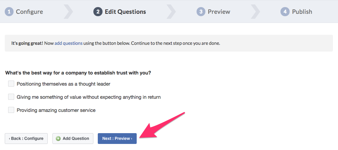
Task: Check 'Positioning themselves as a thought leader'
Action: pyautogui.click(x=11, y=84)
